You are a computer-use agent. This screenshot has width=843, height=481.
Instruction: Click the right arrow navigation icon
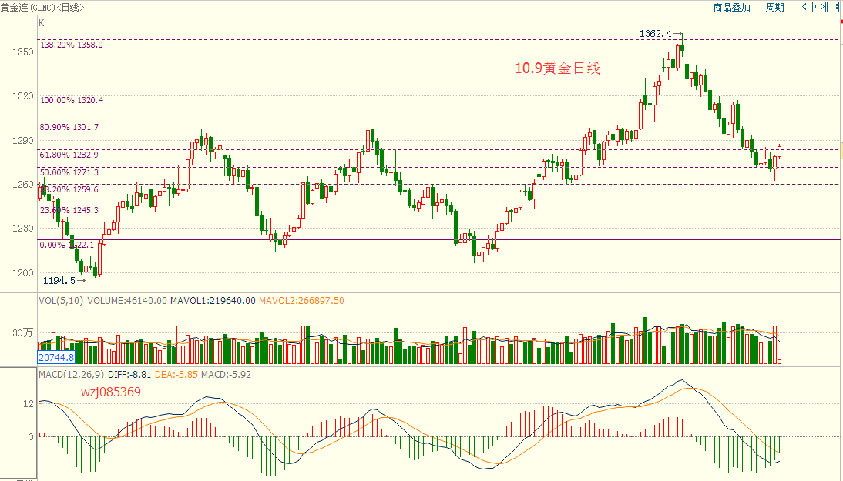[x=819, y=7]
